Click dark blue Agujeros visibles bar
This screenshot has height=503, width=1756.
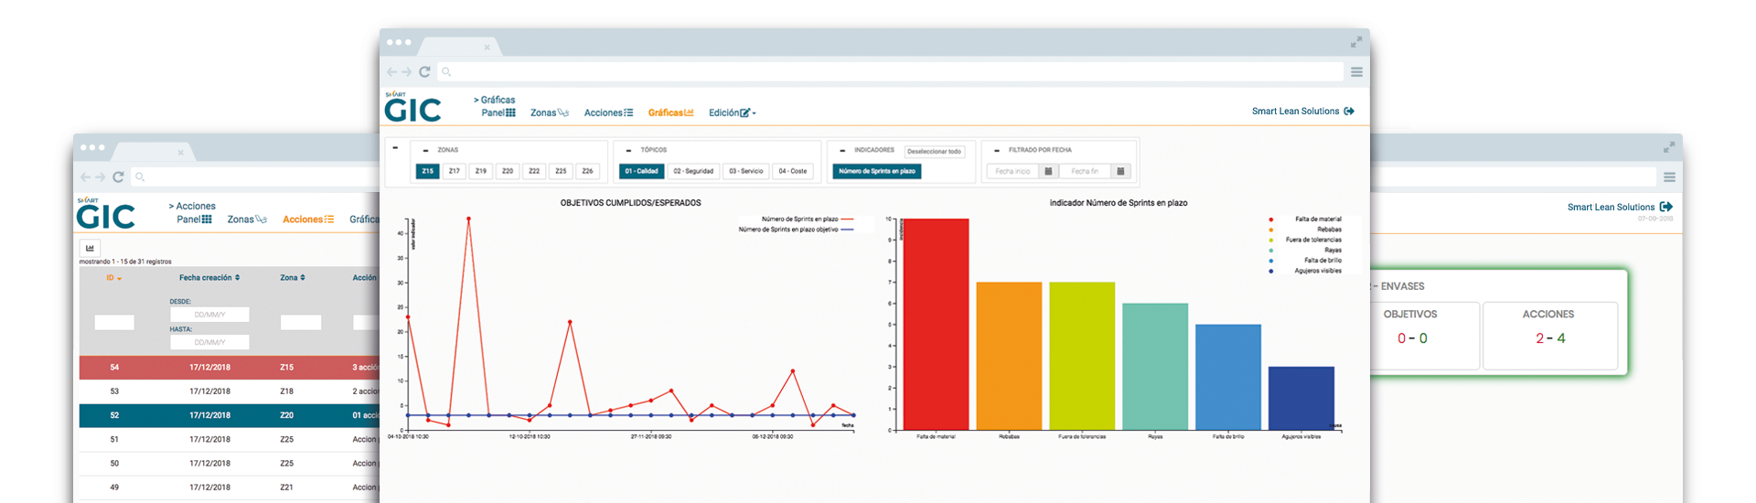(x=1301, y=398)
